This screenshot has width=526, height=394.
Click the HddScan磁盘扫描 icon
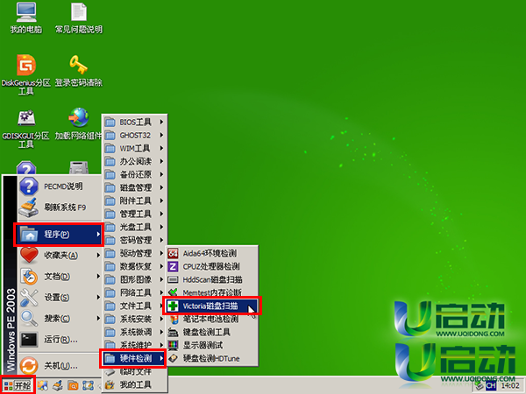pos(173,279)
